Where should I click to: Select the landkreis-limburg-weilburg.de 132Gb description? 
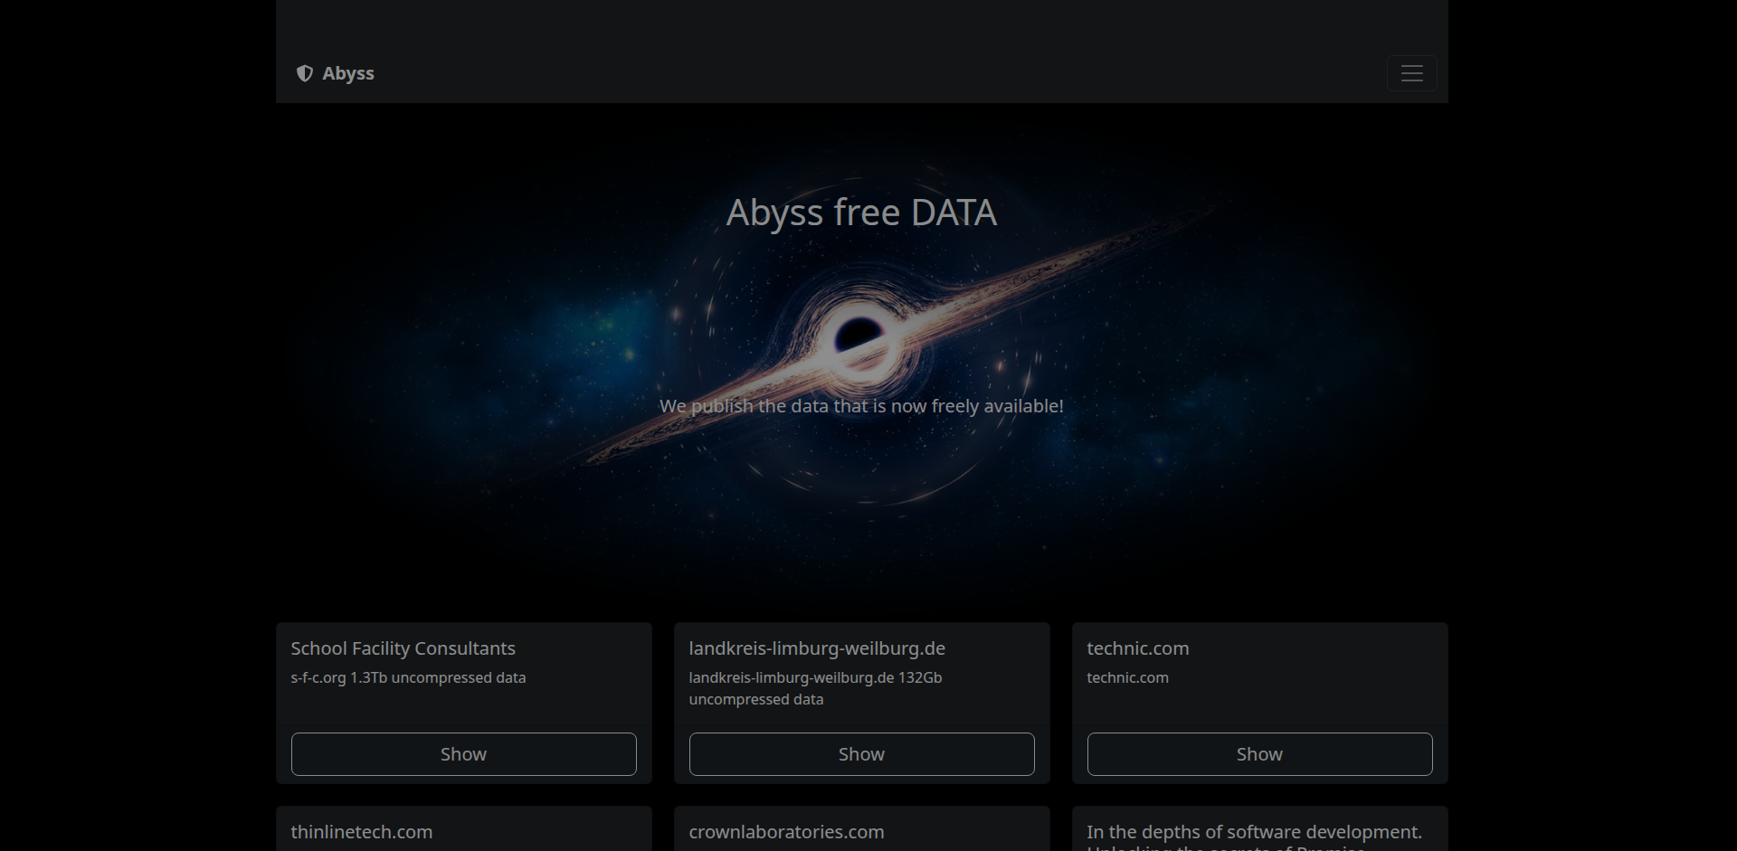click(x=815, y=688)
